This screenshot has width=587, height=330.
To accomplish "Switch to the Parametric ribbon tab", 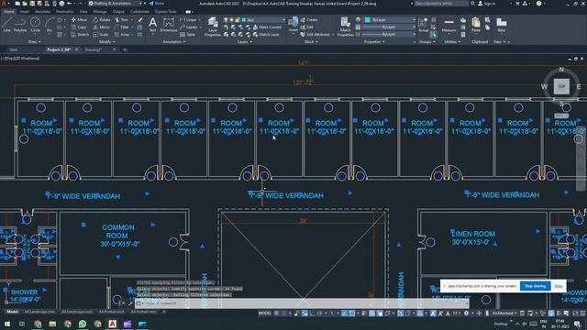I will point(64,12).
